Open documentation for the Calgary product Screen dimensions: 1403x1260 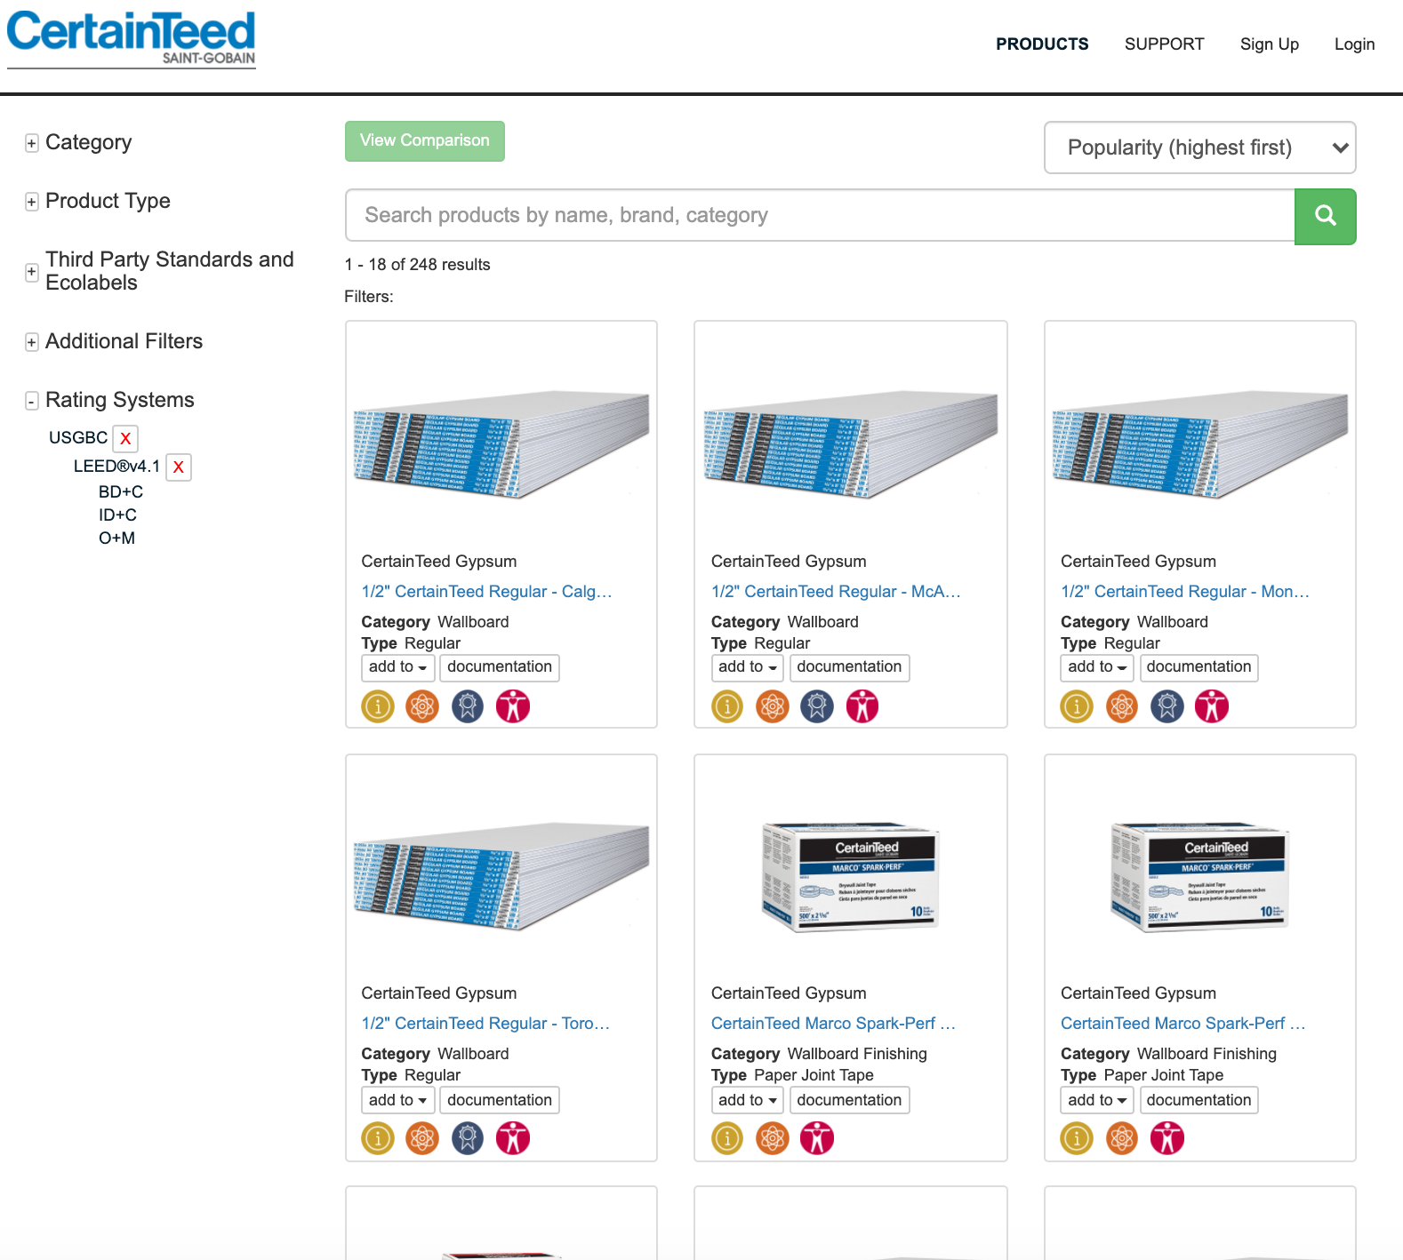tap(500, 667)
